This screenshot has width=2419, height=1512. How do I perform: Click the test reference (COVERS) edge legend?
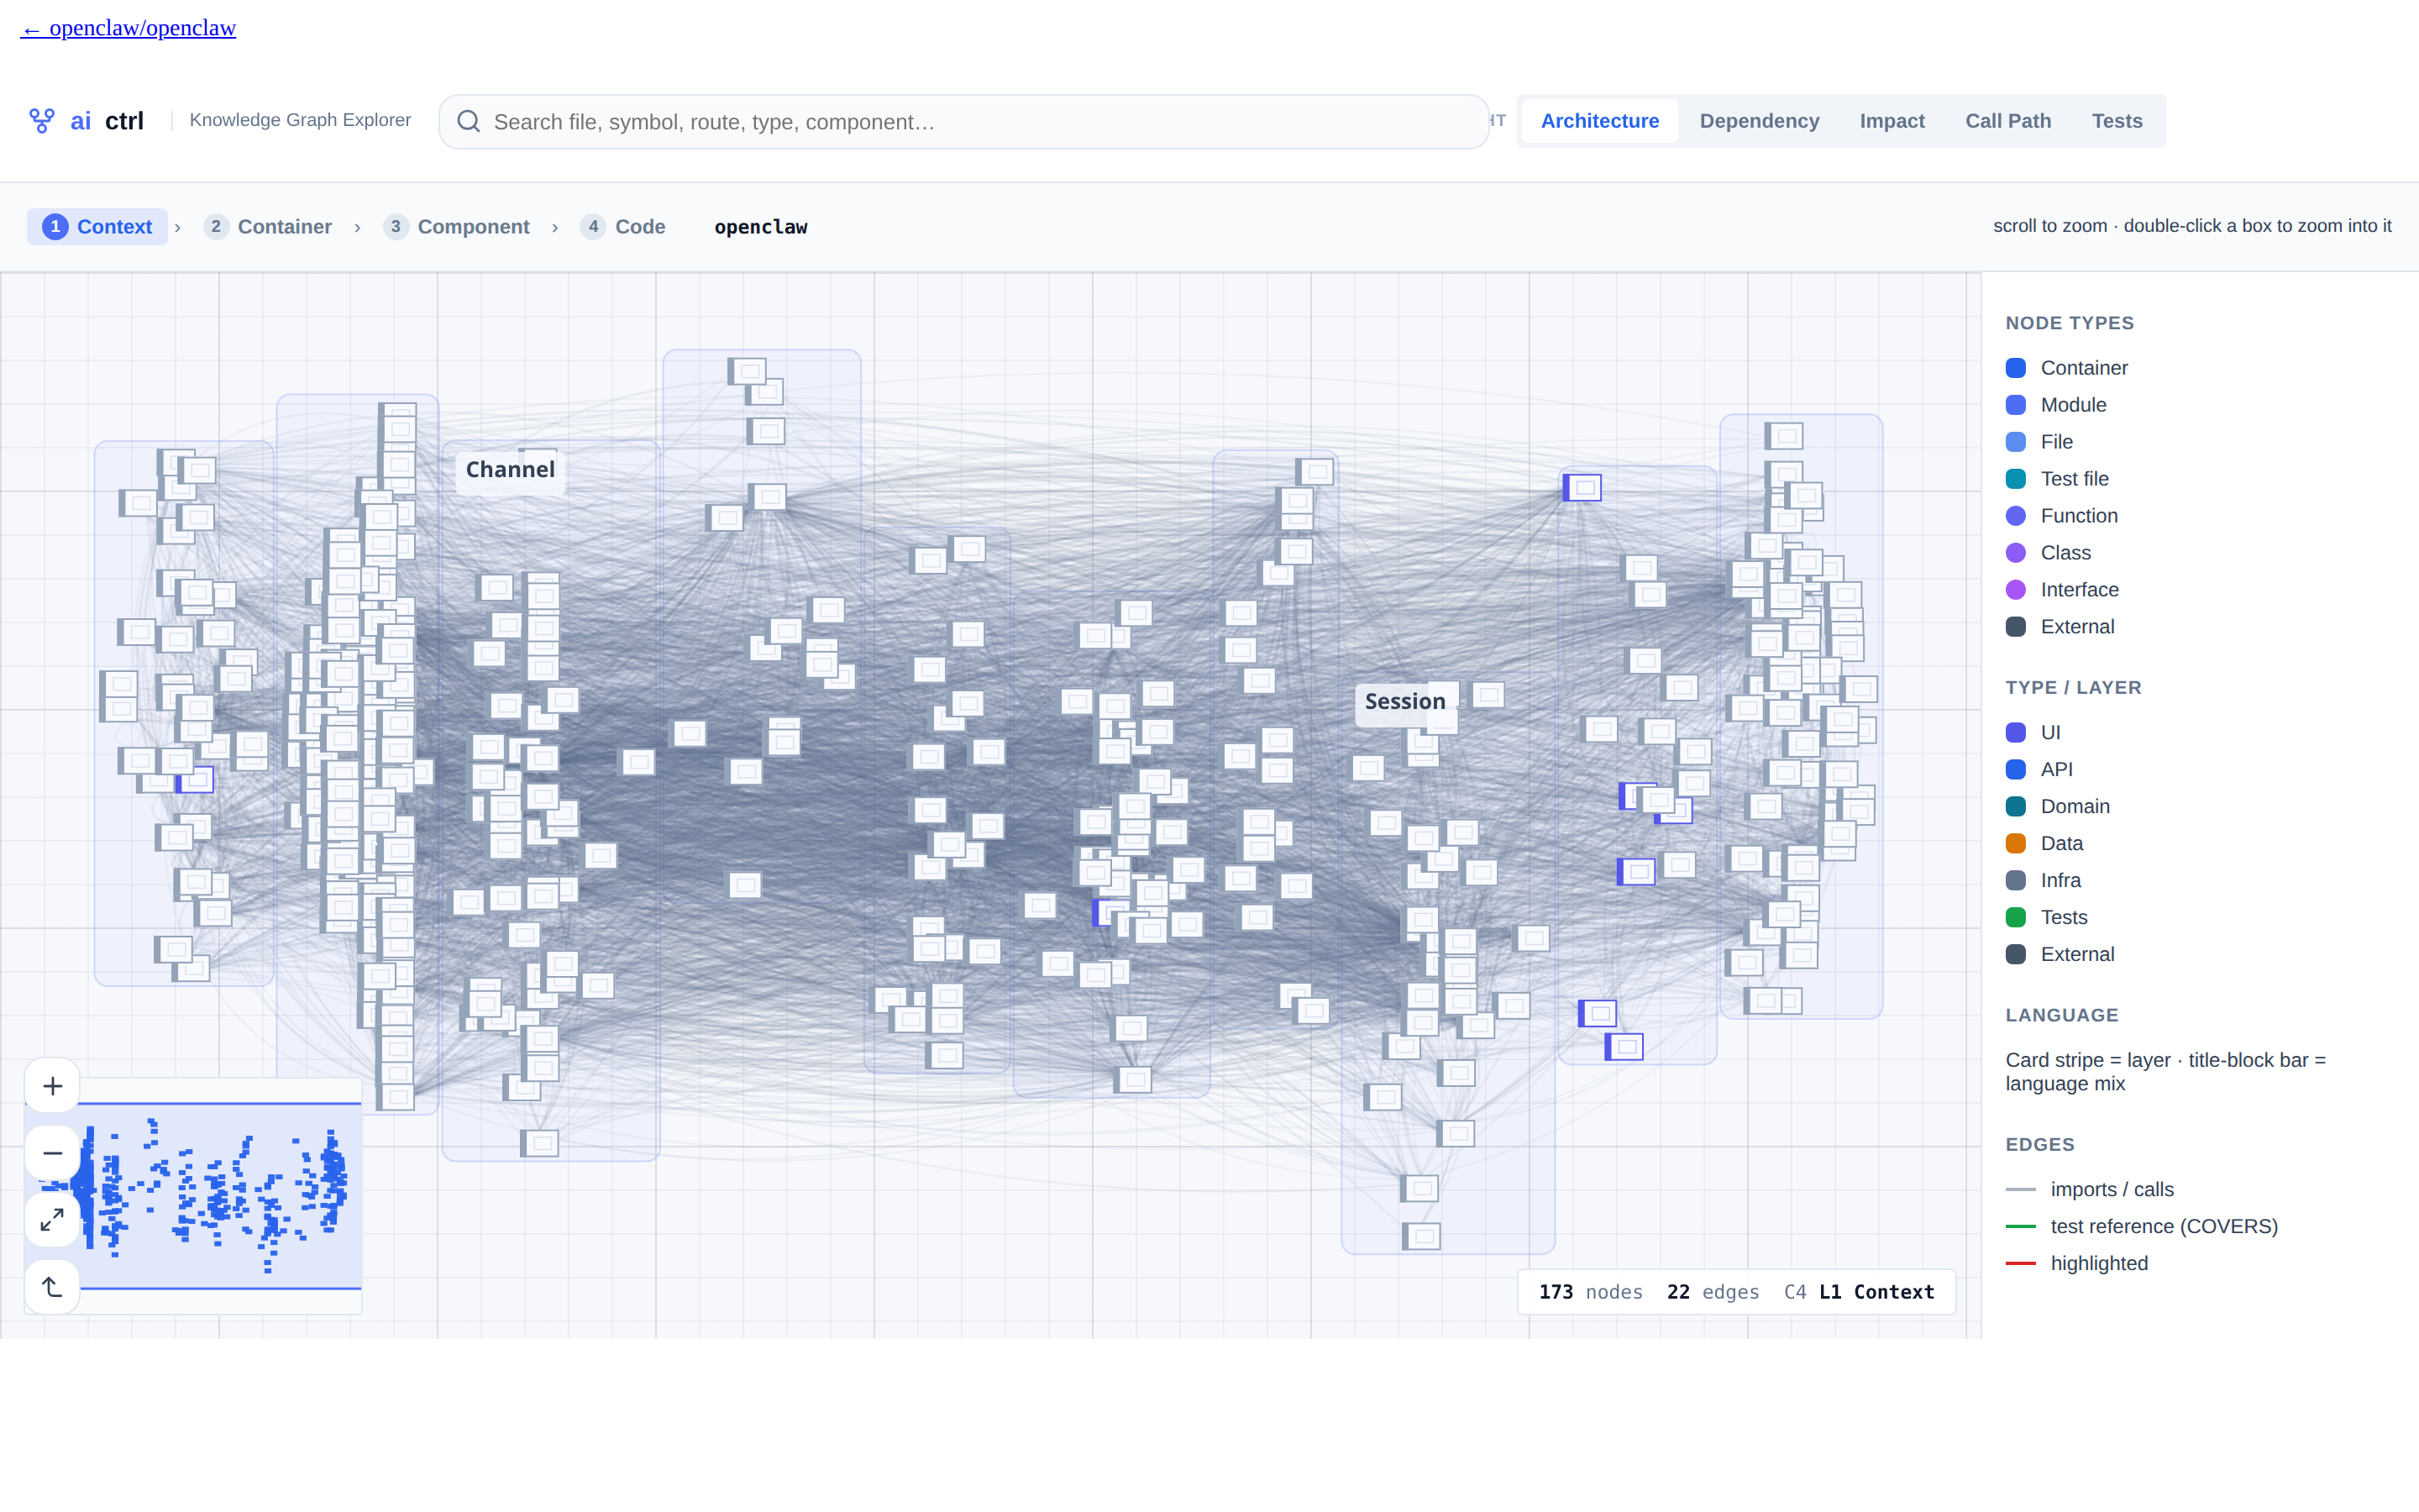(2142, 1226)
